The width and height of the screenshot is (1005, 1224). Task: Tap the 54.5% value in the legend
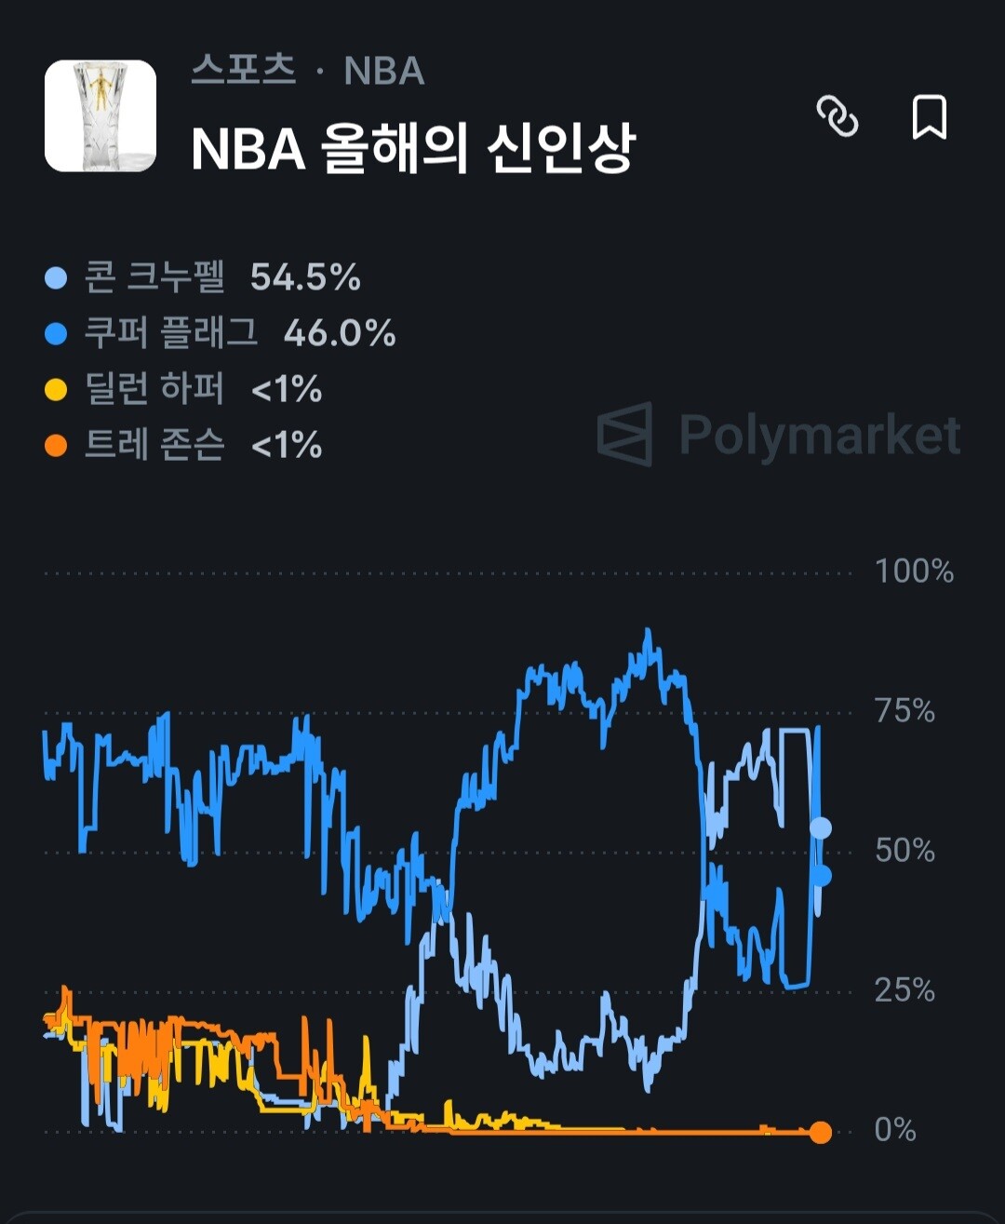pyautogui.click(x=305, y=277)
